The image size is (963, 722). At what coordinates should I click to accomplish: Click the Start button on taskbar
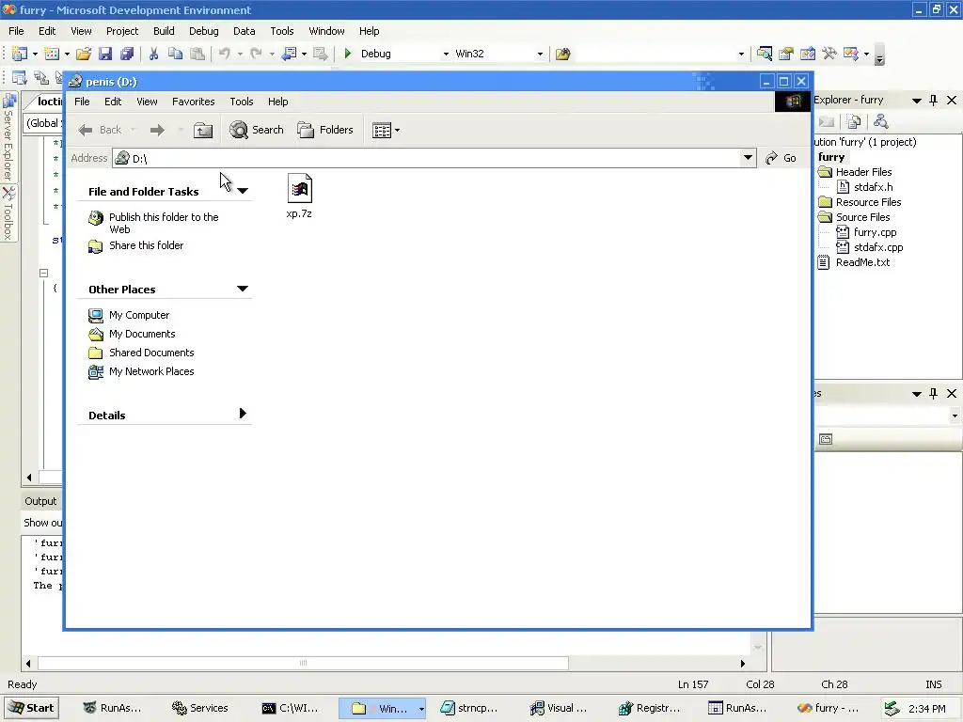pos(31,708)
